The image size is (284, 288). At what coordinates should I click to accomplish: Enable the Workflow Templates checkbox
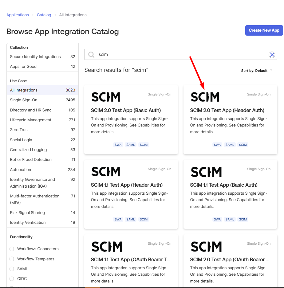click(12, 259)
